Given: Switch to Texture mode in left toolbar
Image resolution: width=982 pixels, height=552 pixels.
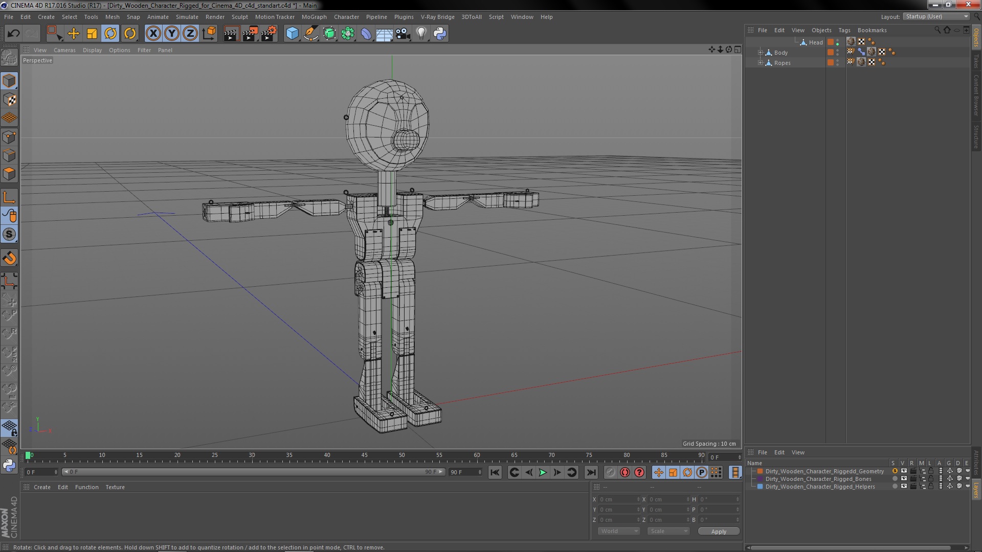Looking at the screenshot, I should (9, 100).
